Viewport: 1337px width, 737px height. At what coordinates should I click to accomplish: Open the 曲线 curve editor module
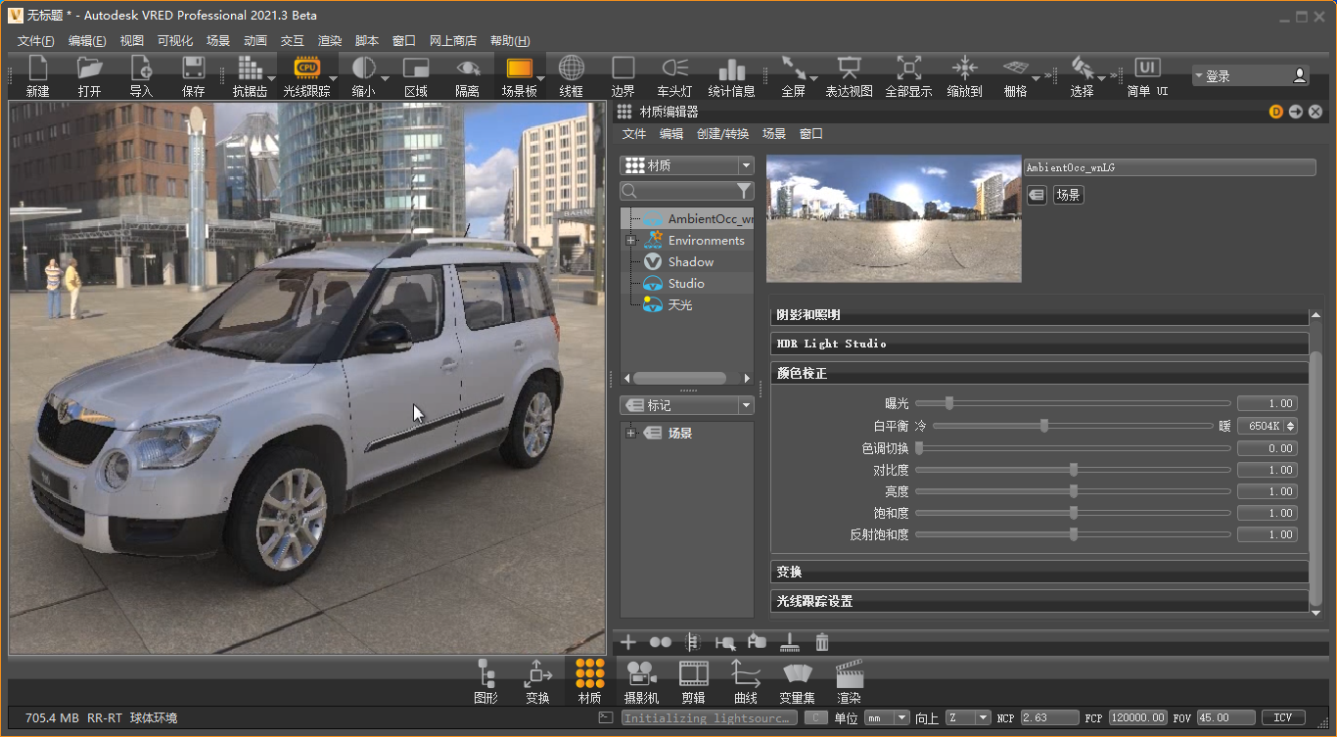coord(746,681)
